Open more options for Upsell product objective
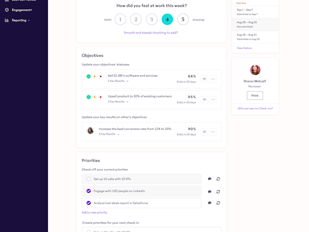Viewport: 309px width, 232px height. click(x=213, y=100)
